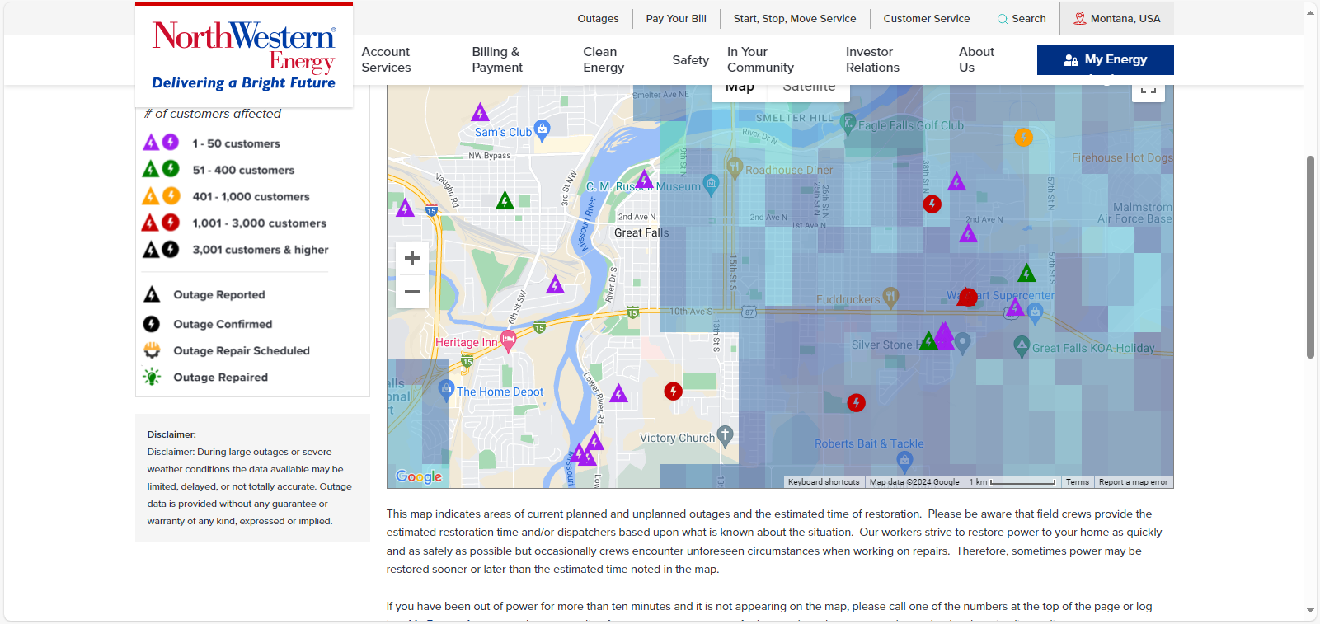Click the purple triangle near 6th St SW
Image resolution: width=1320 pixels, height=624 pixels.
555,284
